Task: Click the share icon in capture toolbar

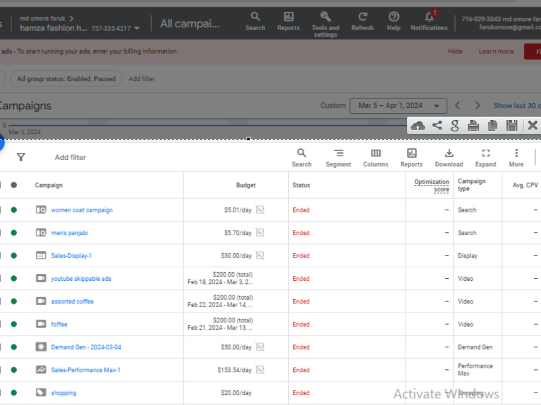Action: pos(437,125)
